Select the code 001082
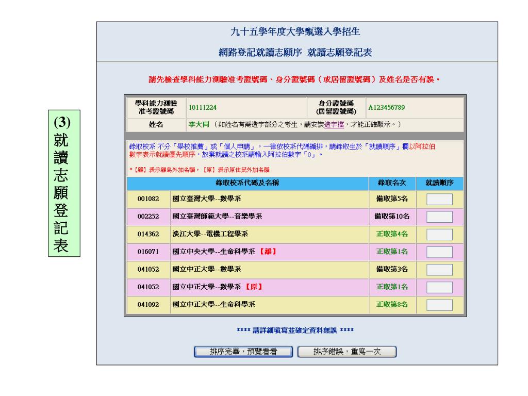Screen dimensions: 528x396 (x=148, y=199)
